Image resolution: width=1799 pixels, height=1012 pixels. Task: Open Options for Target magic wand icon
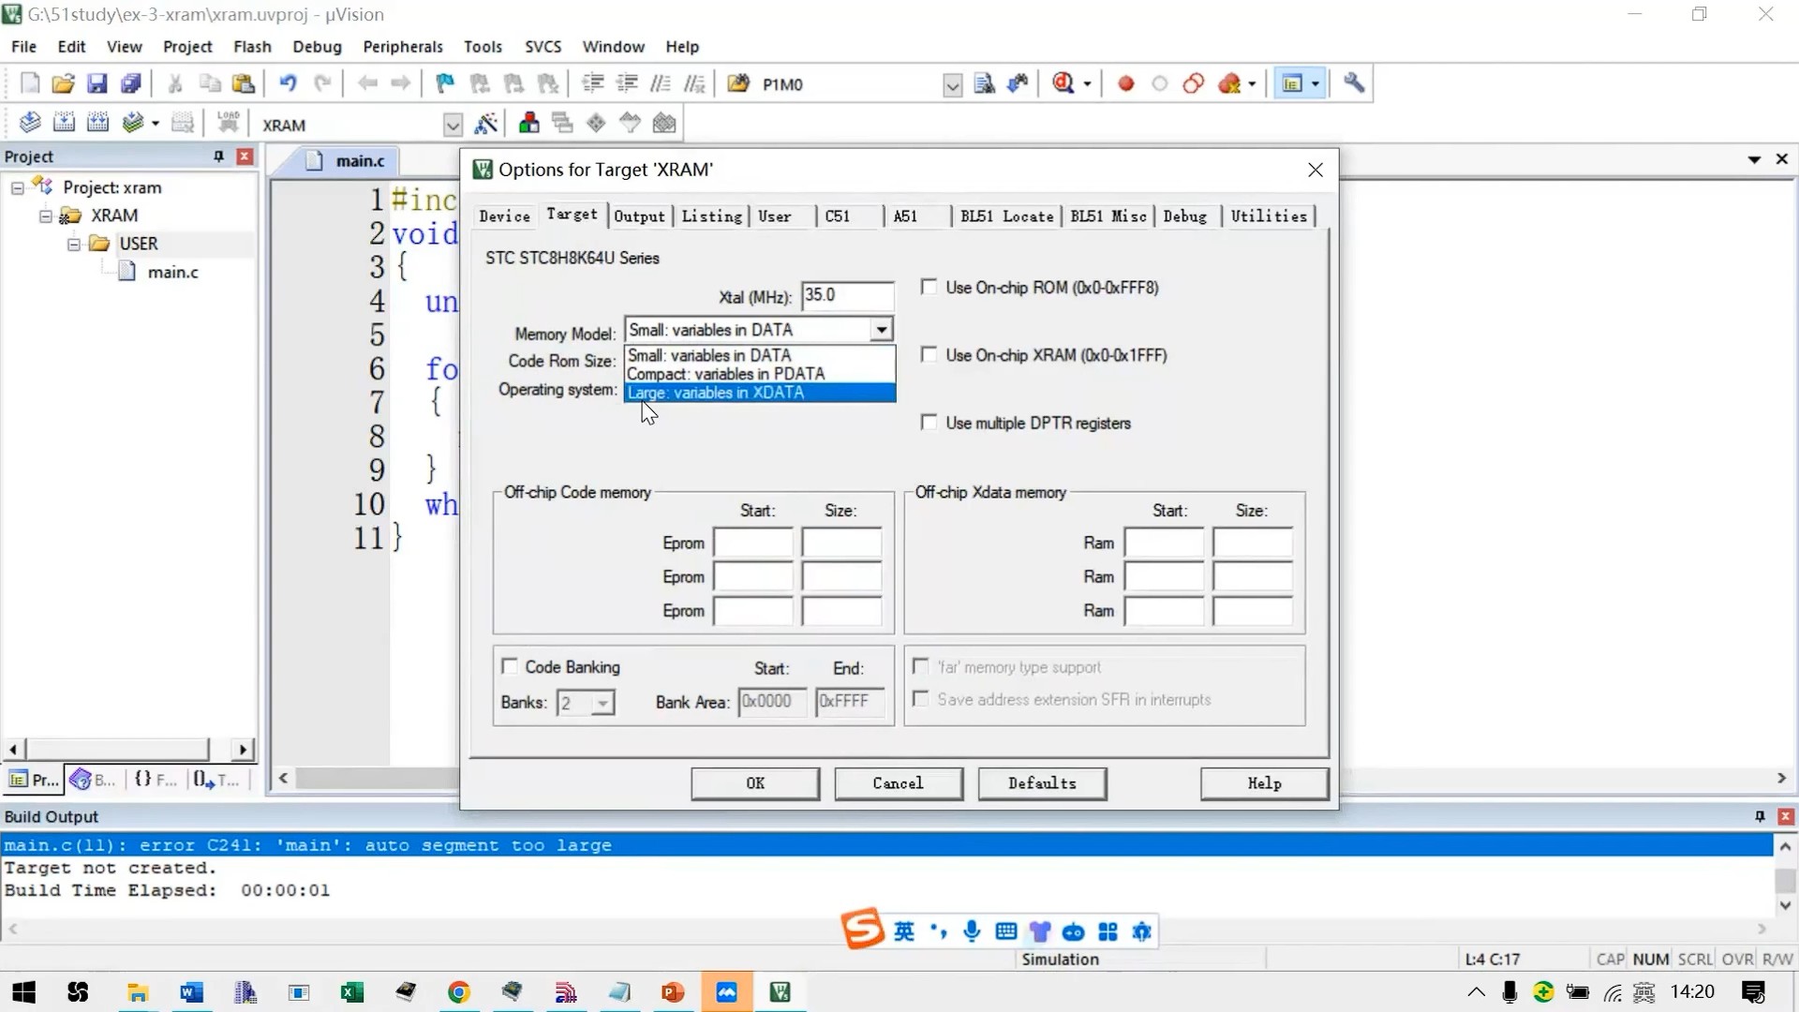[x=485, y=124]
